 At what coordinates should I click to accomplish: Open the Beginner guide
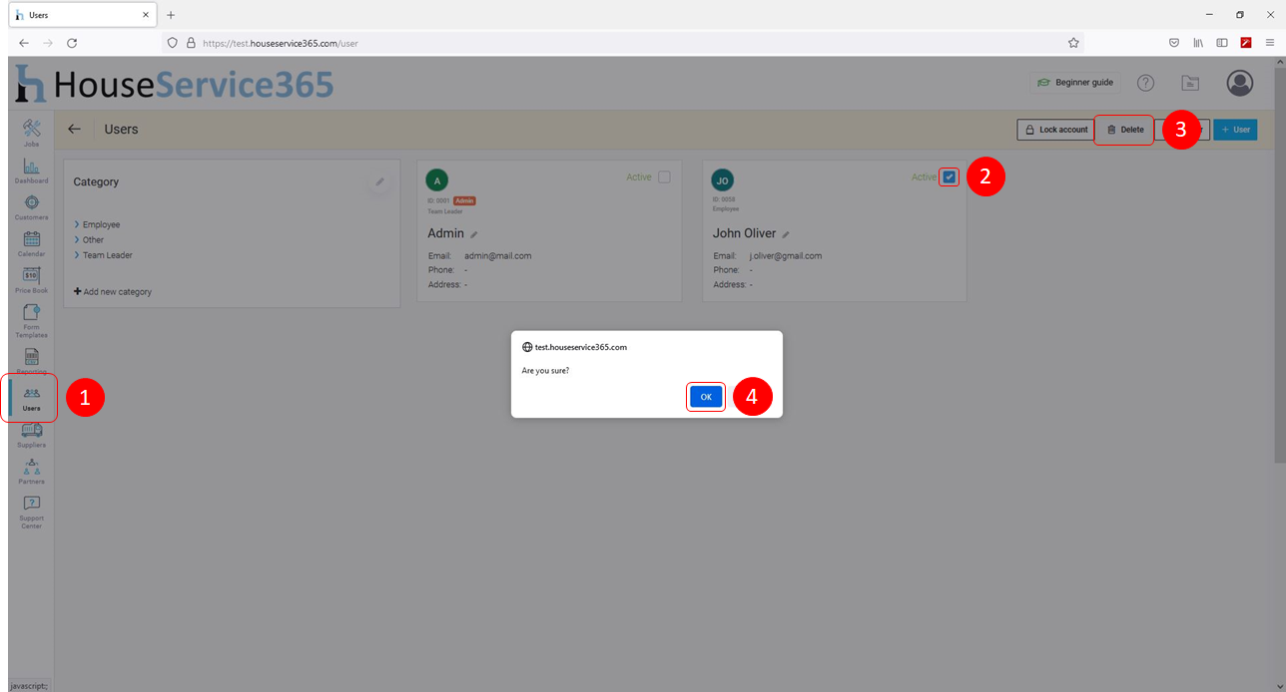click(1074, 83)
